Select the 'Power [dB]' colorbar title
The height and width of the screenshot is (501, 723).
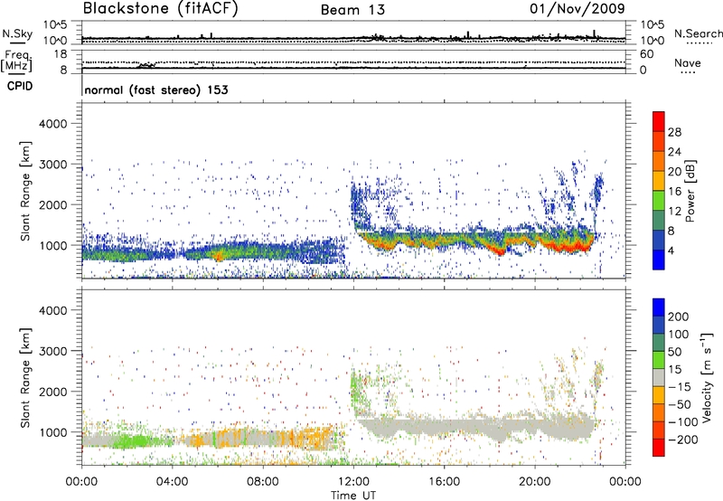click(690, 191)
